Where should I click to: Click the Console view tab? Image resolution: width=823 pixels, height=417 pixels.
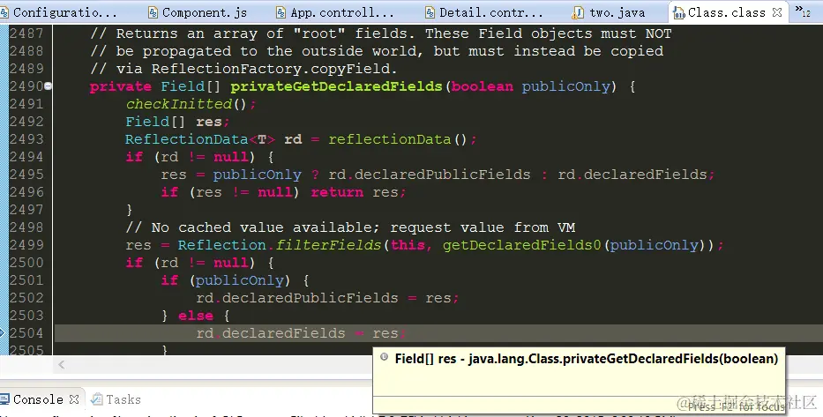(38, 399)
